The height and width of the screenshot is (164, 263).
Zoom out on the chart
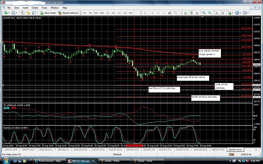click(x=210, y=13)
